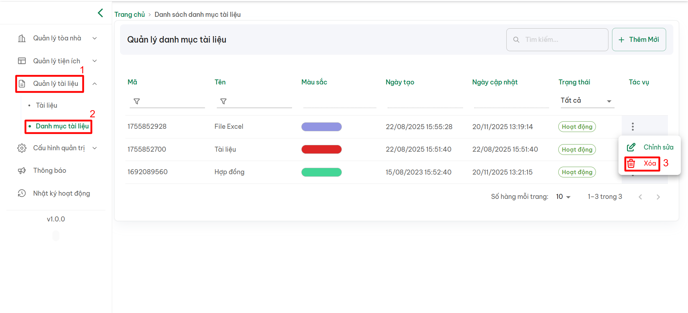The height and width of the screenshot is (313, 688).
Task: Click the red color swatch for Tài liệu
Action: pos(321,150)
